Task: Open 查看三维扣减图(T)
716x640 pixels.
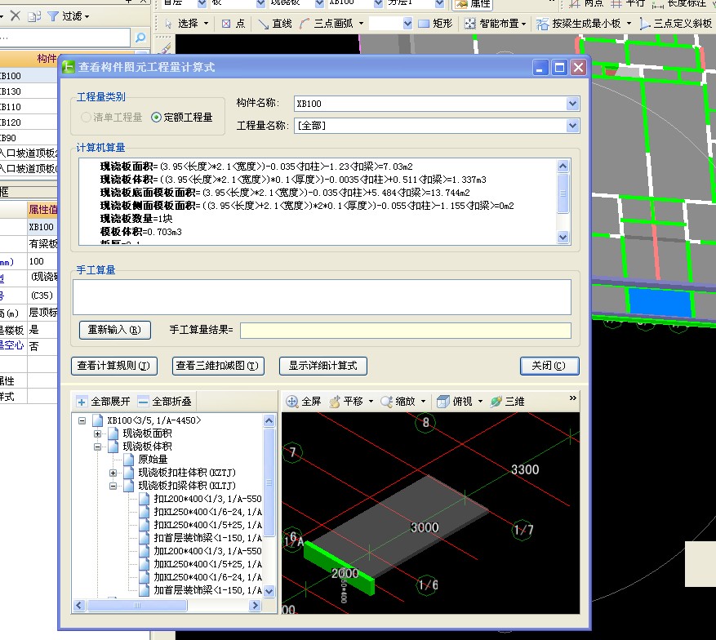Action: click(x=218, y=366)
